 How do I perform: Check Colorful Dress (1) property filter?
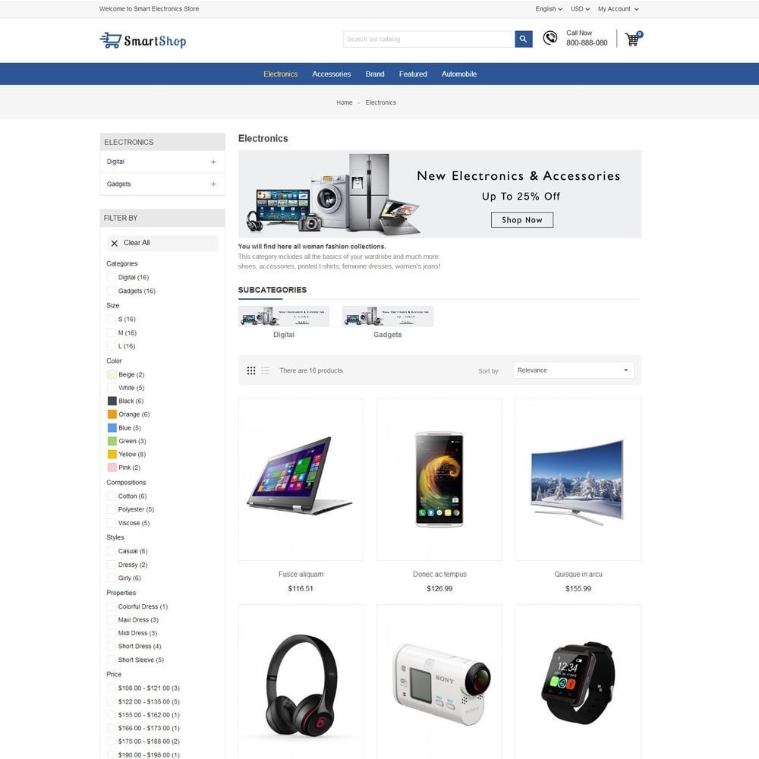click(112, 606)
